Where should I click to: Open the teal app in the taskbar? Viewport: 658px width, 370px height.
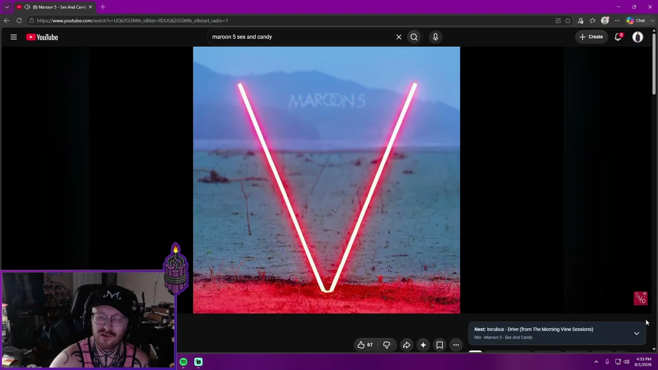[x=198, y=362]
